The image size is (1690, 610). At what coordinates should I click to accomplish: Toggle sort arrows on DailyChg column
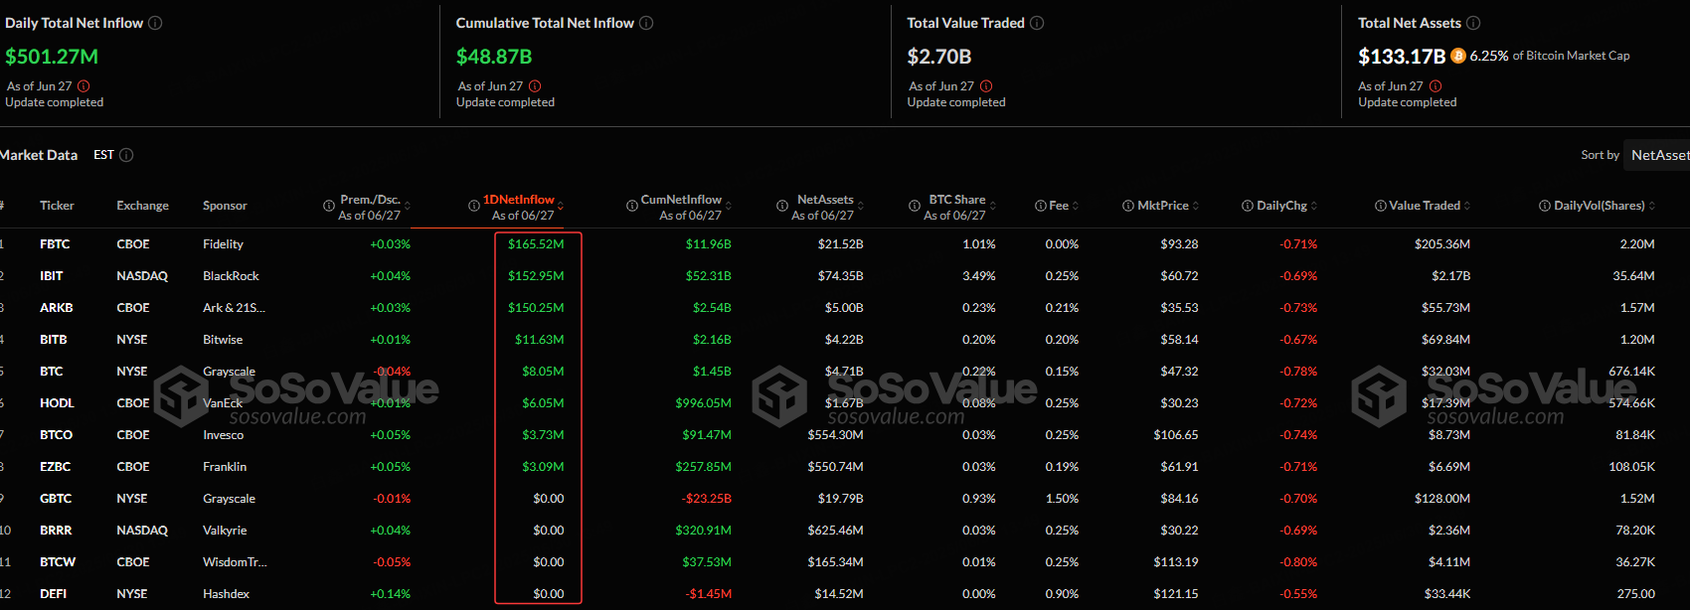[1314, 206]
